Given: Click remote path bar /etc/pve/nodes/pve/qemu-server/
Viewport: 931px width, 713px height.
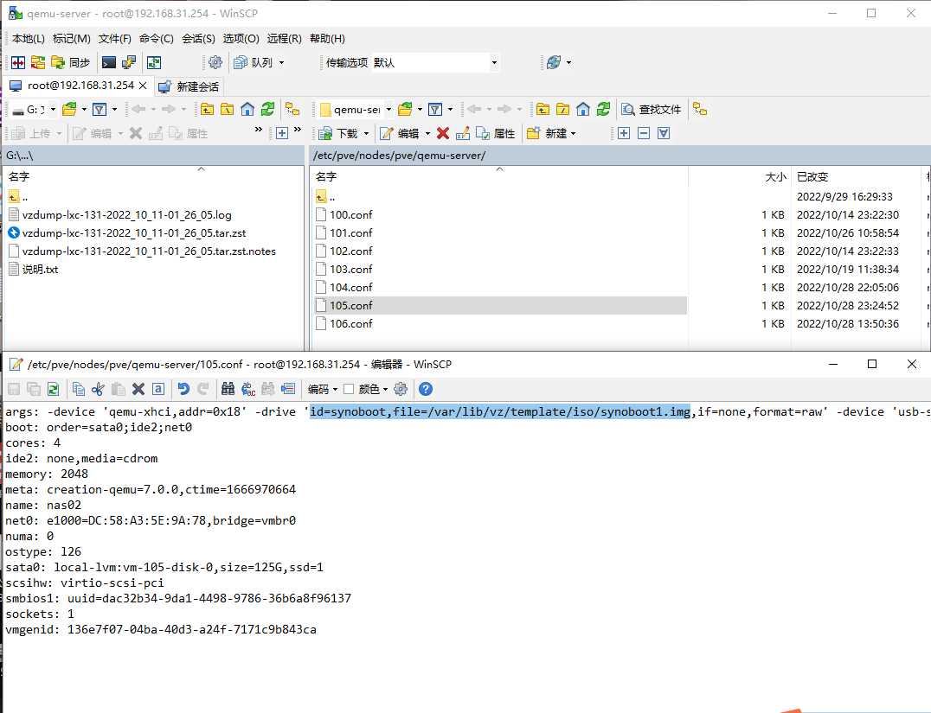Looking at the screenshot, I should (x=620, y=156).
